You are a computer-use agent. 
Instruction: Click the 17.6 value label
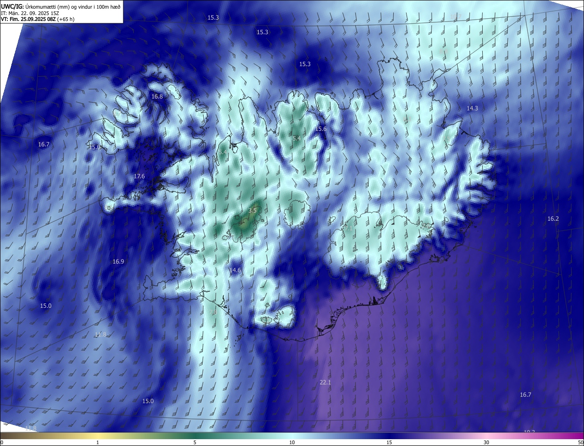coord(139,176)
